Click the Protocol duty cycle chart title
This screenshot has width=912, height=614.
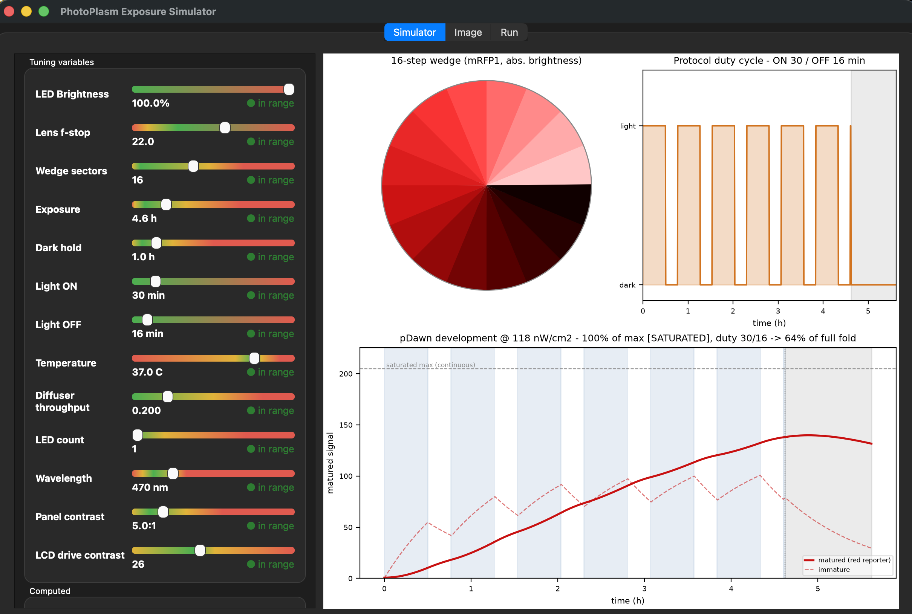(769, 60)
